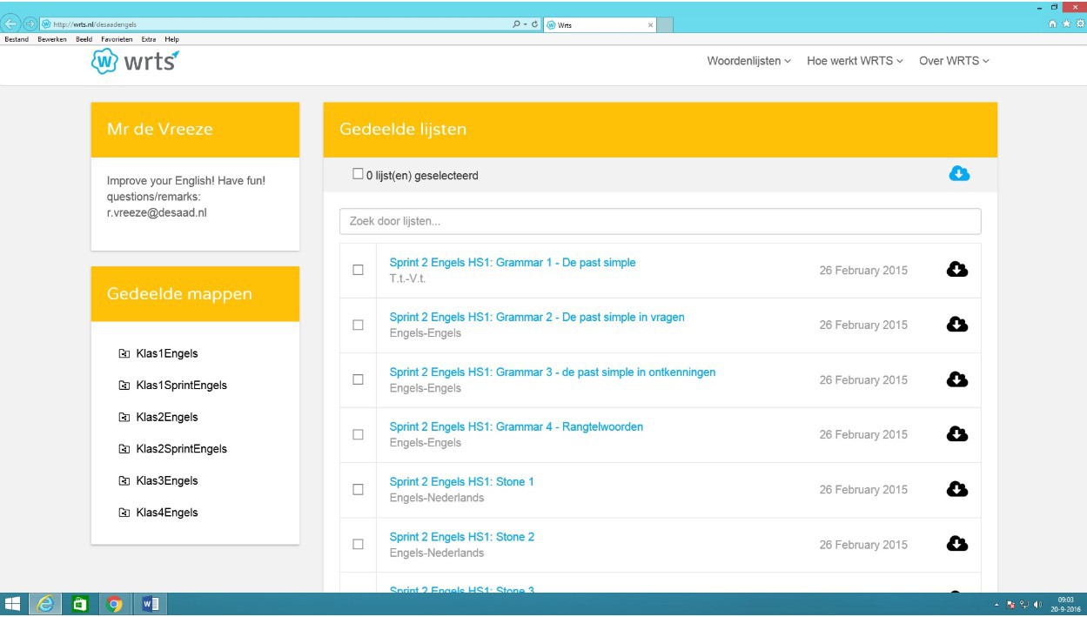The image size is (1087, 617).
Task: Expand the Over WRTS menu
Action: (954, 61)
